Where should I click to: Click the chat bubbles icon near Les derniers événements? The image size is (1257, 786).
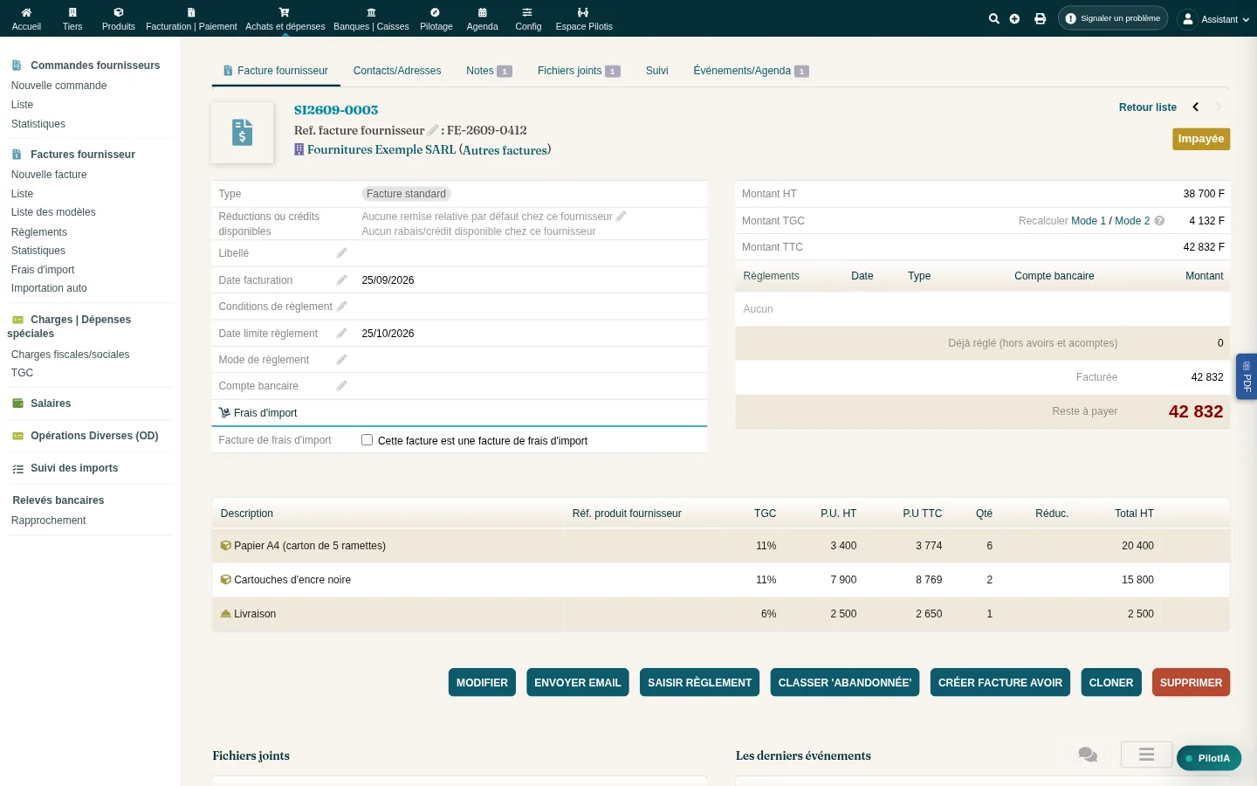pyautogui.click(x=1088, y=755)
